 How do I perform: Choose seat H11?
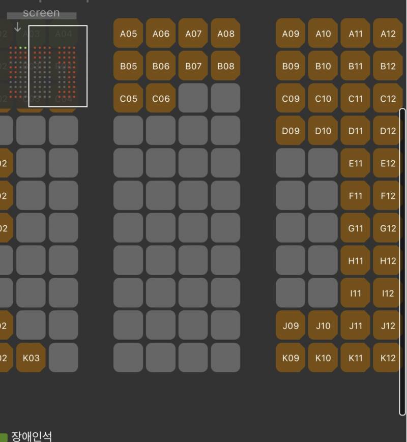pyautogui.click(x=356, y=260)
